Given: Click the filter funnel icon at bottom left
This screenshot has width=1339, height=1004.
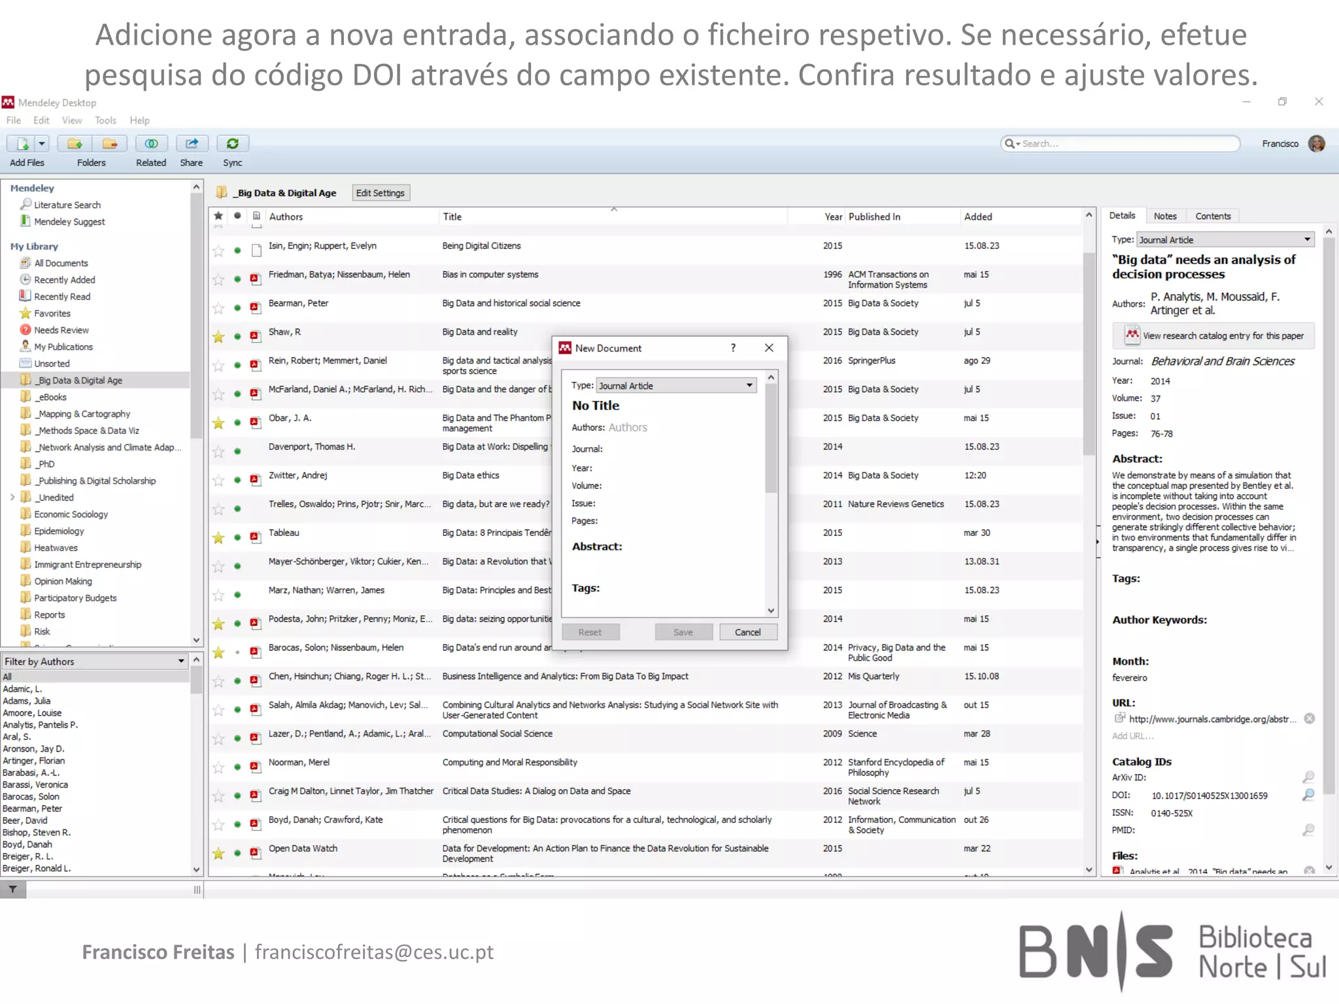Looking at the screenshot, I should coord(12,890).
